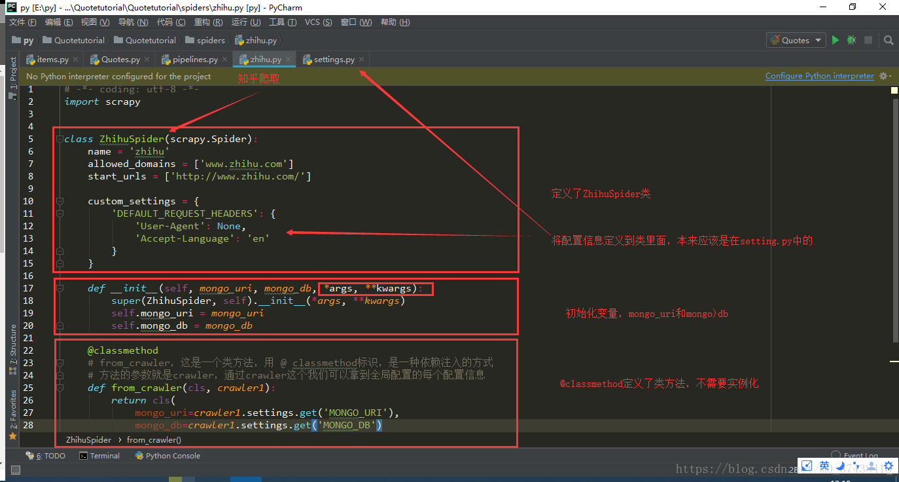This screenshot has height=482, width=899.
Task: Open Search Everywhere magnifier icon
Action: 889,40
